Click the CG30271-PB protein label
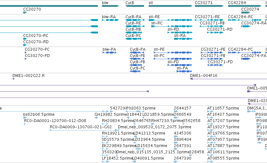 coord(213,56)
